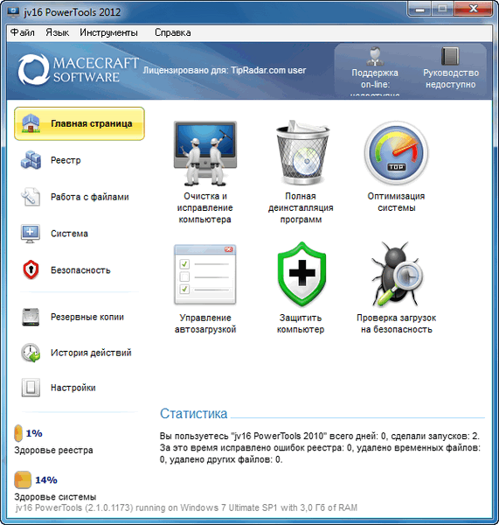Viewport: 499px width, 525px height.
Task: Click the jv16 PowerTools title bar icon
Action: pos(13,12)
